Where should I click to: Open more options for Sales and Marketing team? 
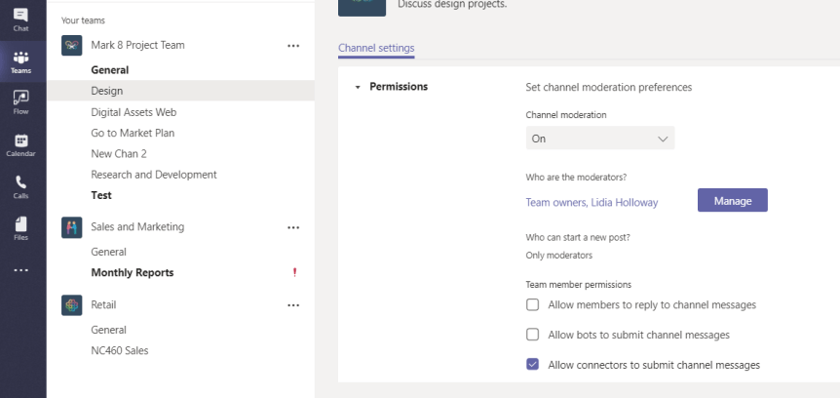point(293,227)
